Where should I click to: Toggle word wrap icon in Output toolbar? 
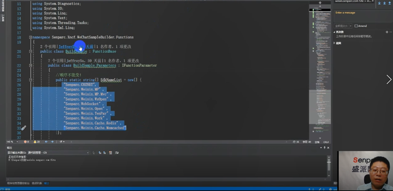click(117, 152)
